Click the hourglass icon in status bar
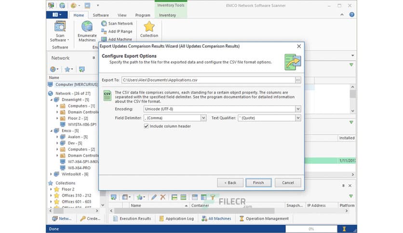The height and width of the screenshot is (233, 403). 344,229
